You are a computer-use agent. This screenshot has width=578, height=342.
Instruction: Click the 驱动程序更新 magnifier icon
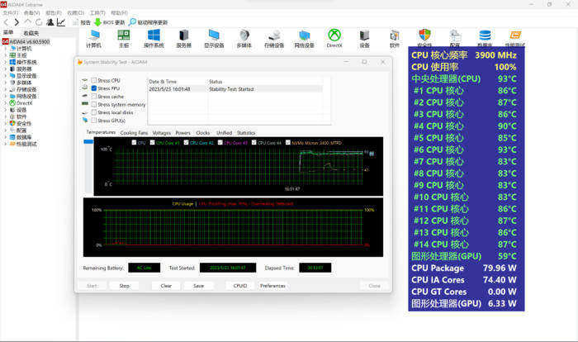click(x=132, y=22)
